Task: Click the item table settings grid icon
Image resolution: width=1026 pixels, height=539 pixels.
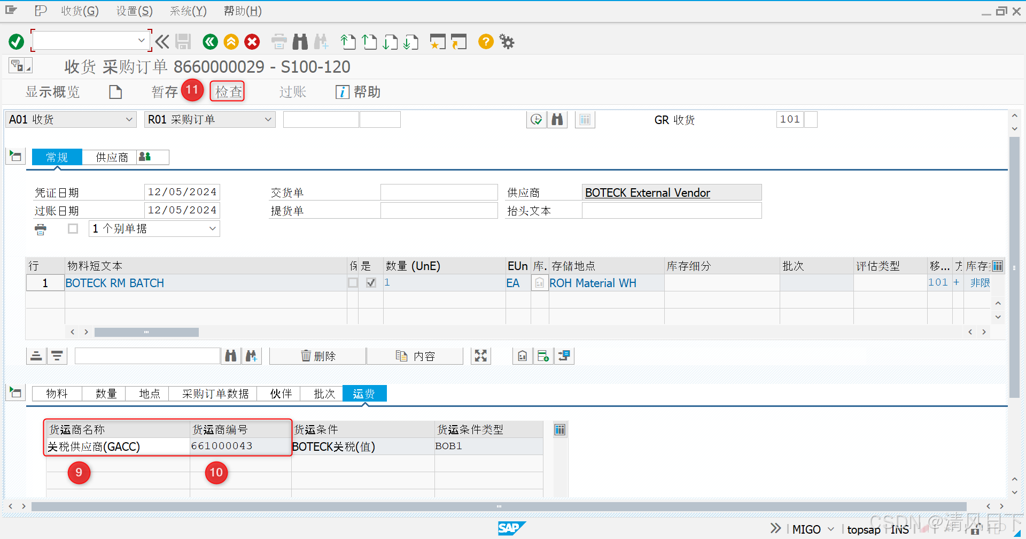Action: coord(998,266)
